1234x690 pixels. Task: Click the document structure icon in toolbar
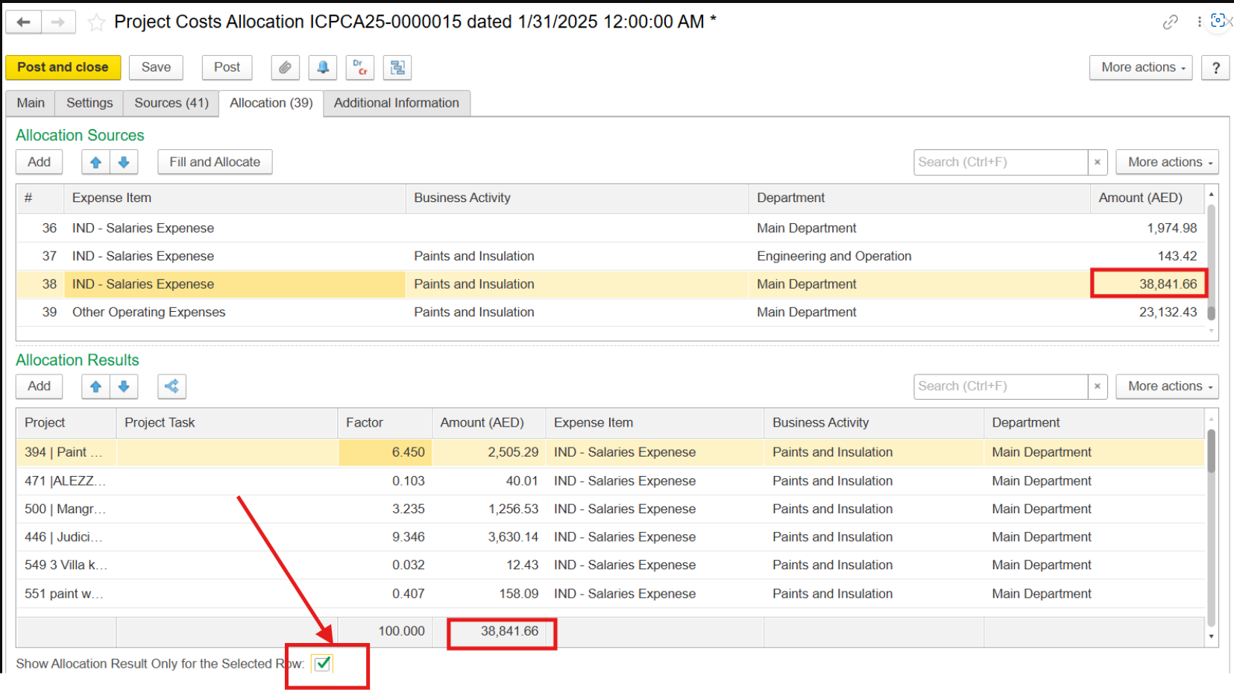tap(397, 68)
